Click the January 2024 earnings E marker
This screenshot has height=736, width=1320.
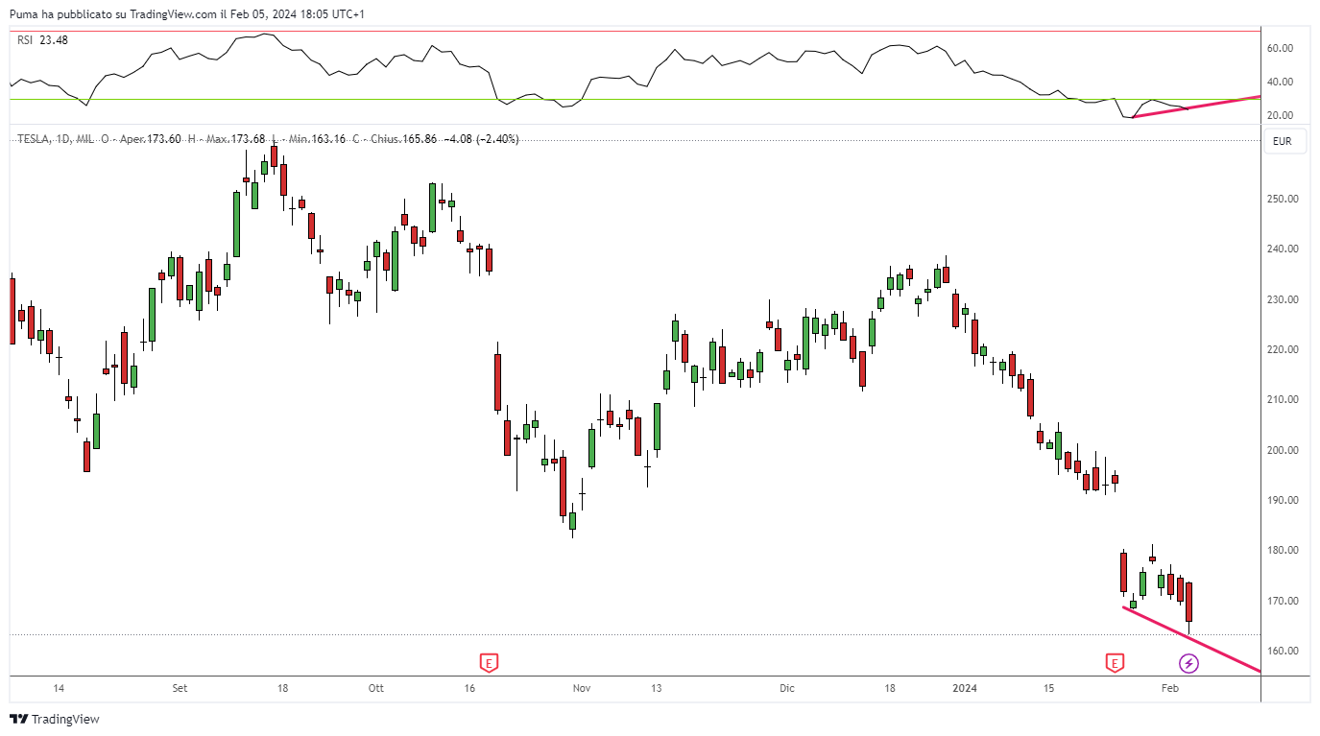[1115, 662]
